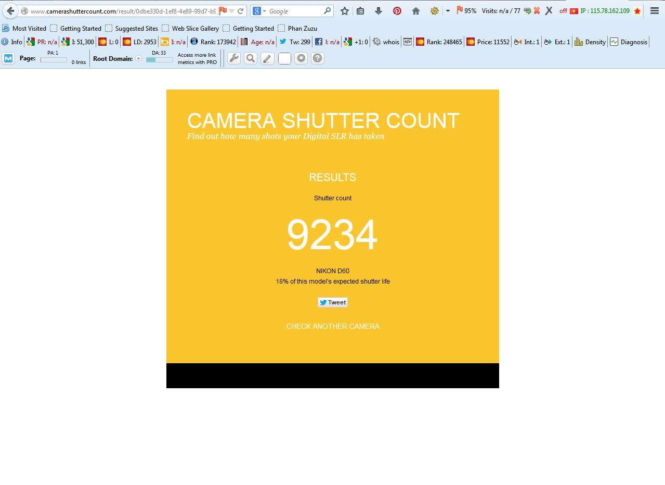Click the NIKON D60 model text
Screen dimensions: 665x485
333,271
